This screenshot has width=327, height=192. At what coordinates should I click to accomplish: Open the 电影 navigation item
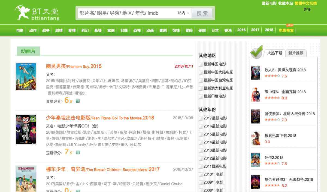[x=20, y=30]
